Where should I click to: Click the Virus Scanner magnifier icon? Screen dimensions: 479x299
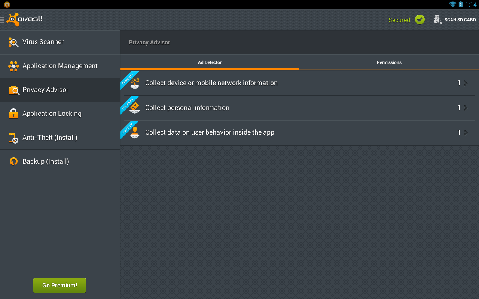pos(13,42)
